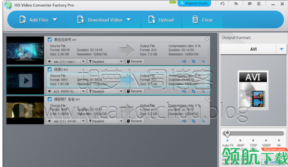
Task: Click the speaker icon beside aac (LC) (raac
Action: pos(50,61)
